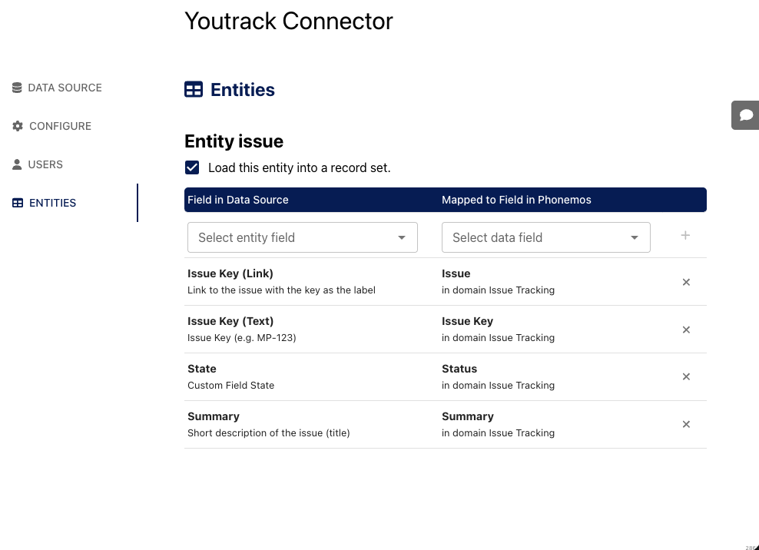Uncheck Load this entity into record set
759x550 pixels.
[192, 167]
